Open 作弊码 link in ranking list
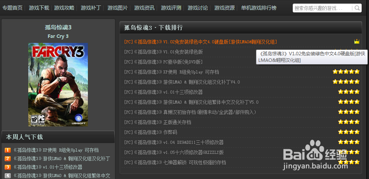 click(151, 132)
